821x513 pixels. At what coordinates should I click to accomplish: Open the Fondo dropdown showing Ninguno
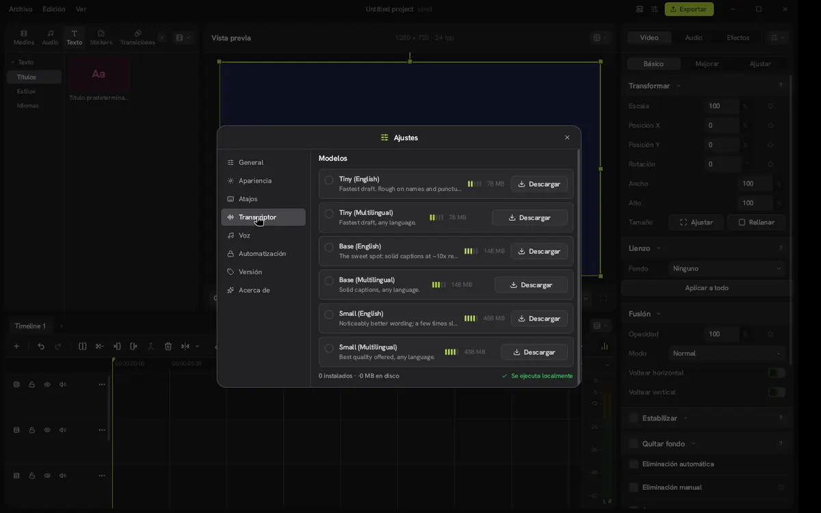(x=727, y=269)
